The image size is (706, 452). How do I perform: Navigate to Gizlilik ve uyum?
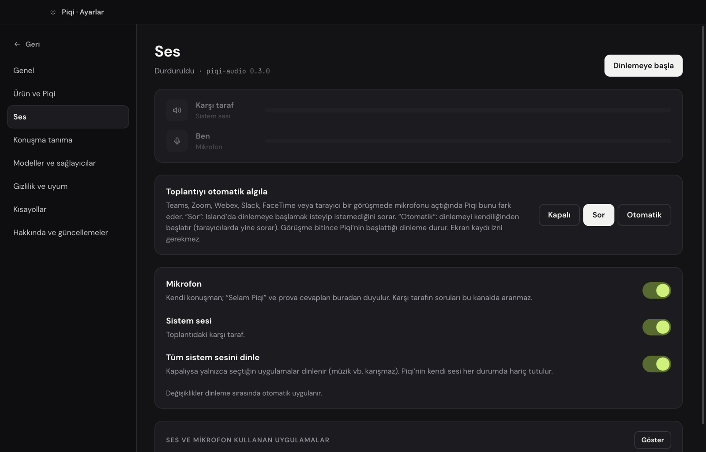(x=68, y=186)
